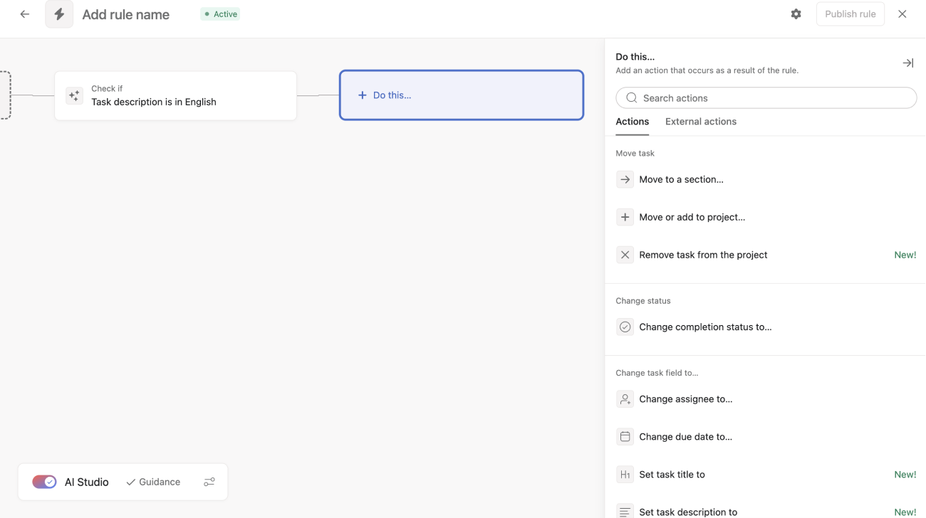Screen dimensions: 926x518
Task: Click the Active status indicator
Action: [220, 14]
